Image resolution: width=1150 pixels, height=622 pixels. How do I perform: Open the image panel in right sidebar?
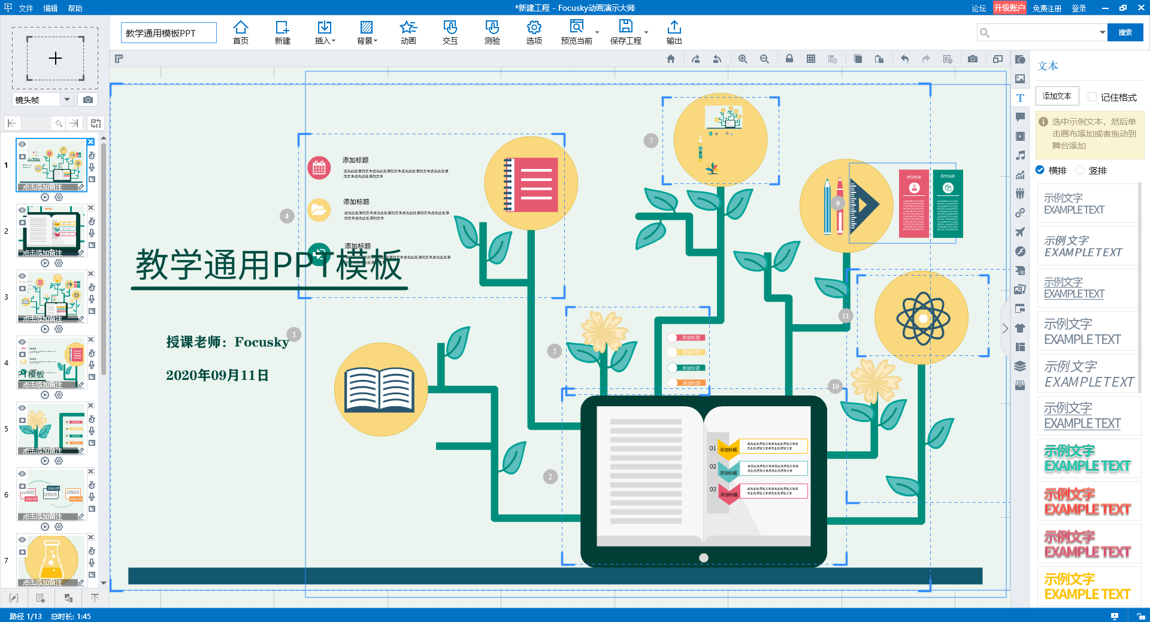1020,78
